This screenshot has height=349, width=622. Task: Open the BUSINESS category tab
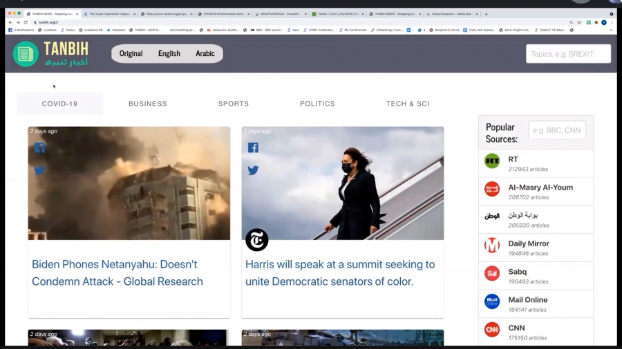147,103
